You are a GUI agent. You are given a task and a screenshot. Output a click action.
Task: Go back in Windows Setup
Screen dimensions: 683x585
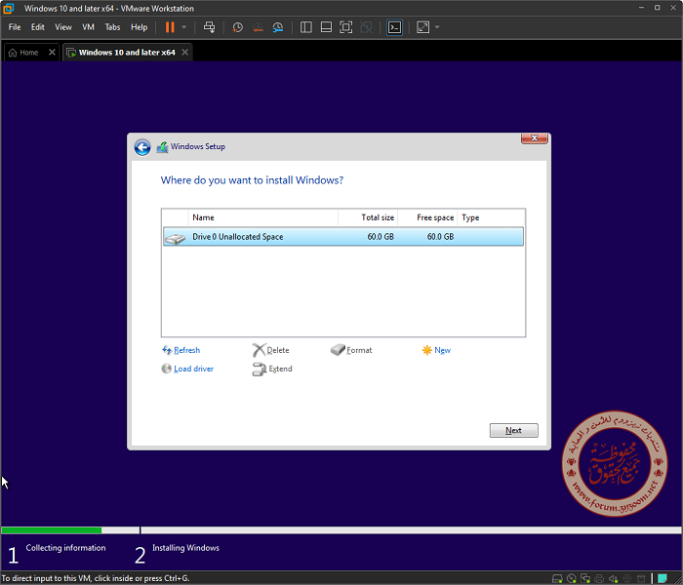142,147
